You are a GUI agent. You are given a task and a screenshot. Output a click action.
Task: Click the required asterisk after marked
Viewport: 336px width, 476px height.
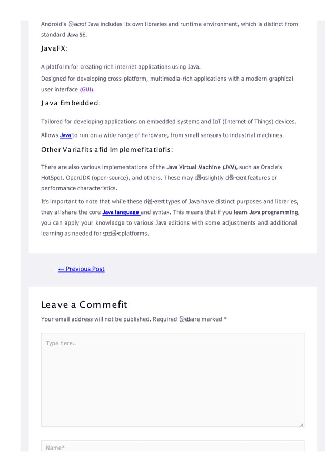point(225,319)
